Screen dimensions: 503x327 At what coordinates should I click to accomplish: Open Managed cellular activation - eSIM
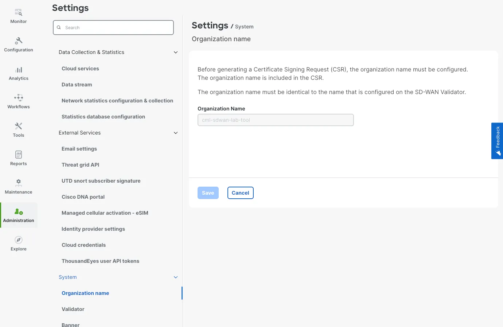[105, 213]
